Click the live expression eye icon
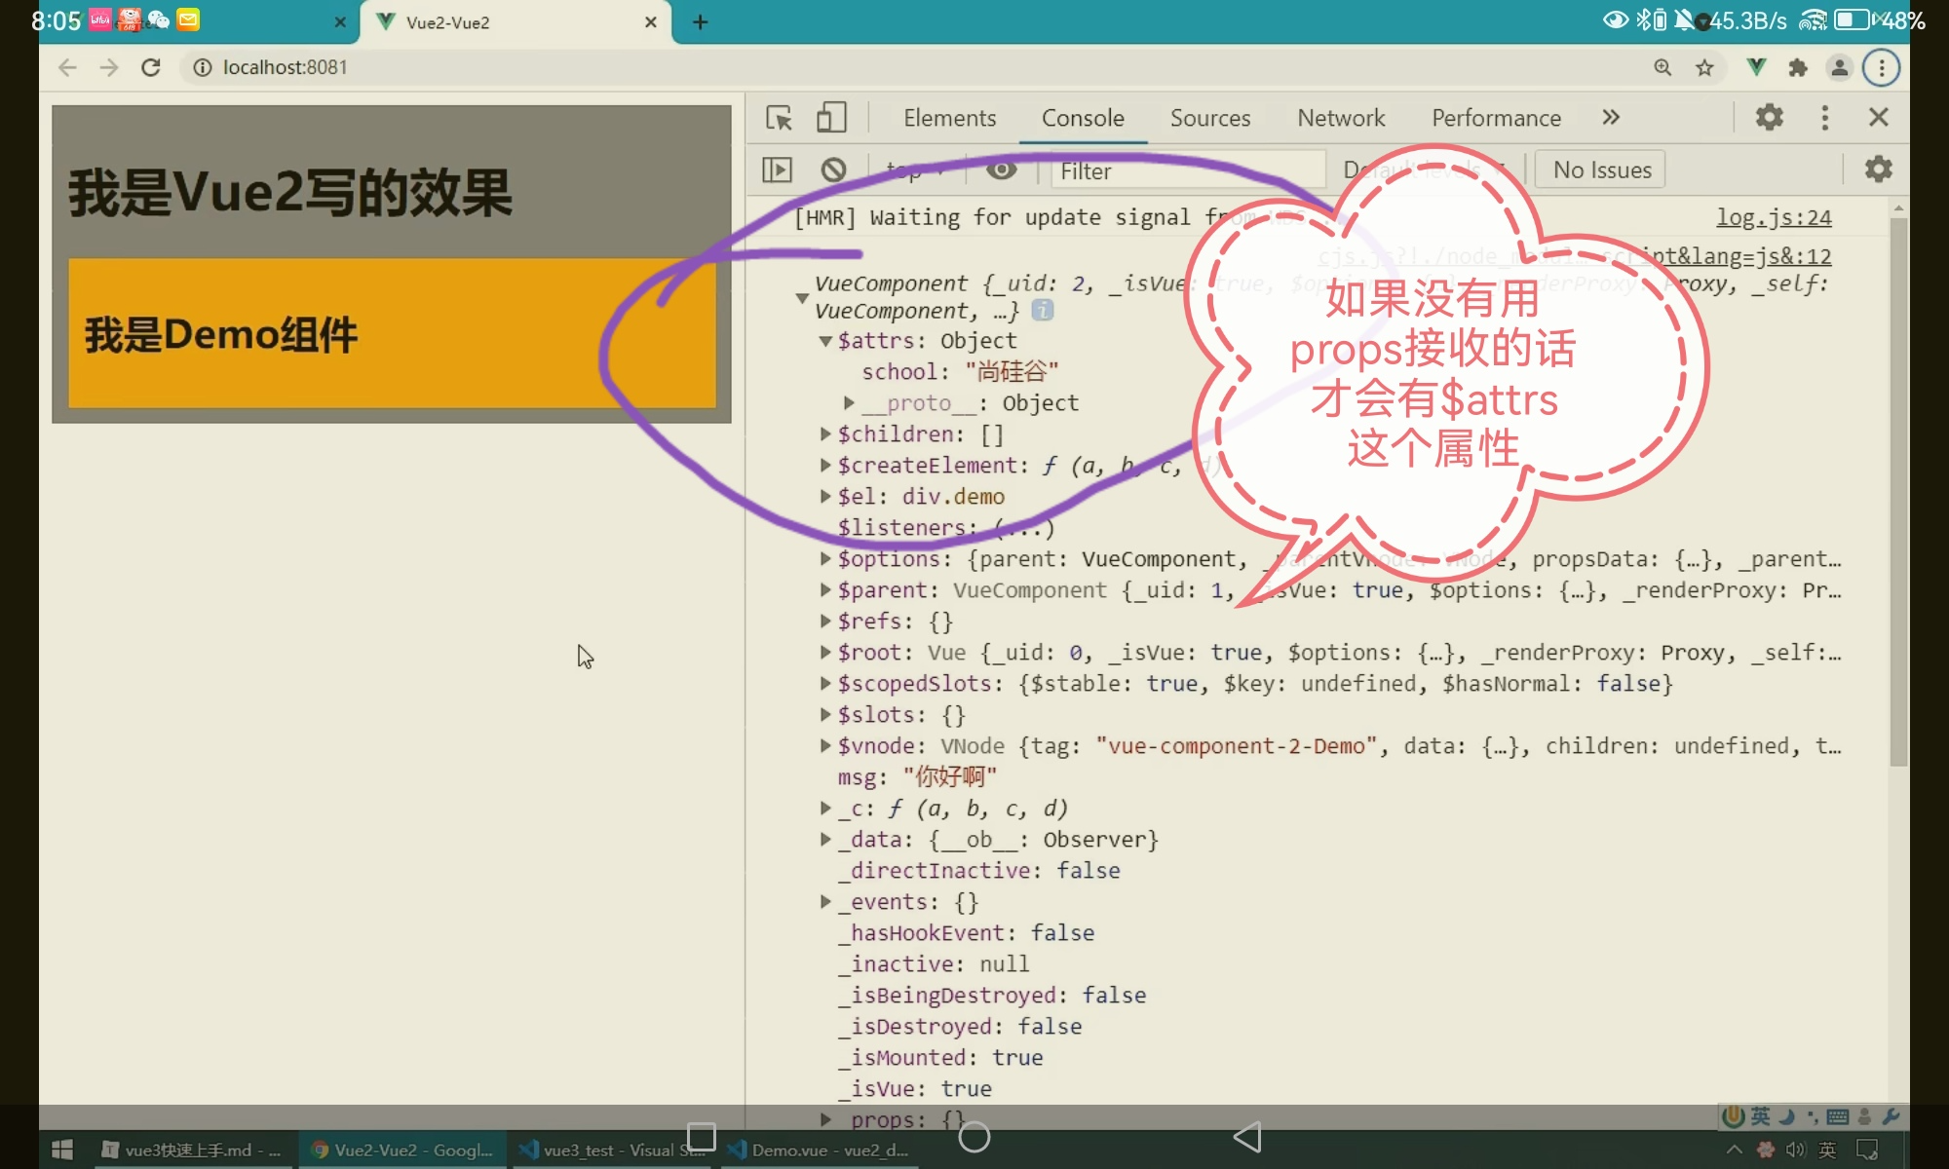This screenshot has height=1169, width=1949. [1001, 170]
